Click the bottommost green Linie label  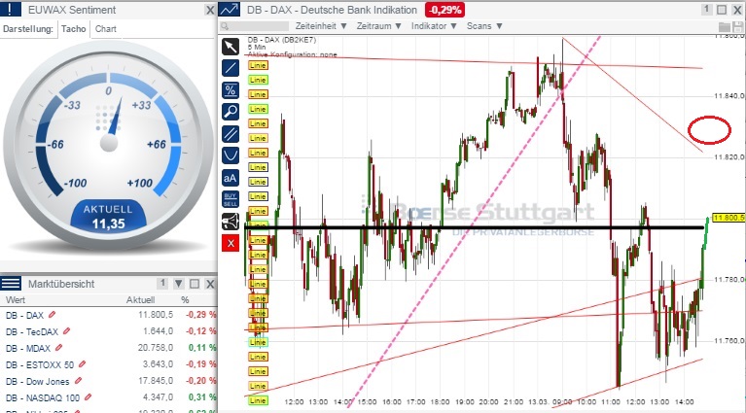point(258,400)
